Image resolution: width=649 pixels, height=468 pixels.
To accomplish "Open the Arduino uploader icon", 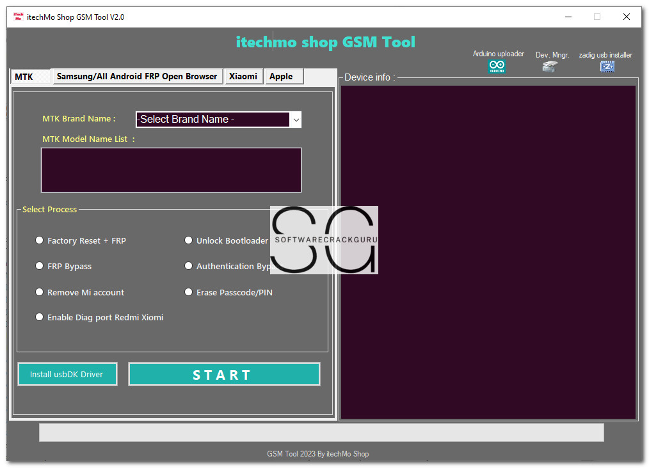I will (496, 66).
